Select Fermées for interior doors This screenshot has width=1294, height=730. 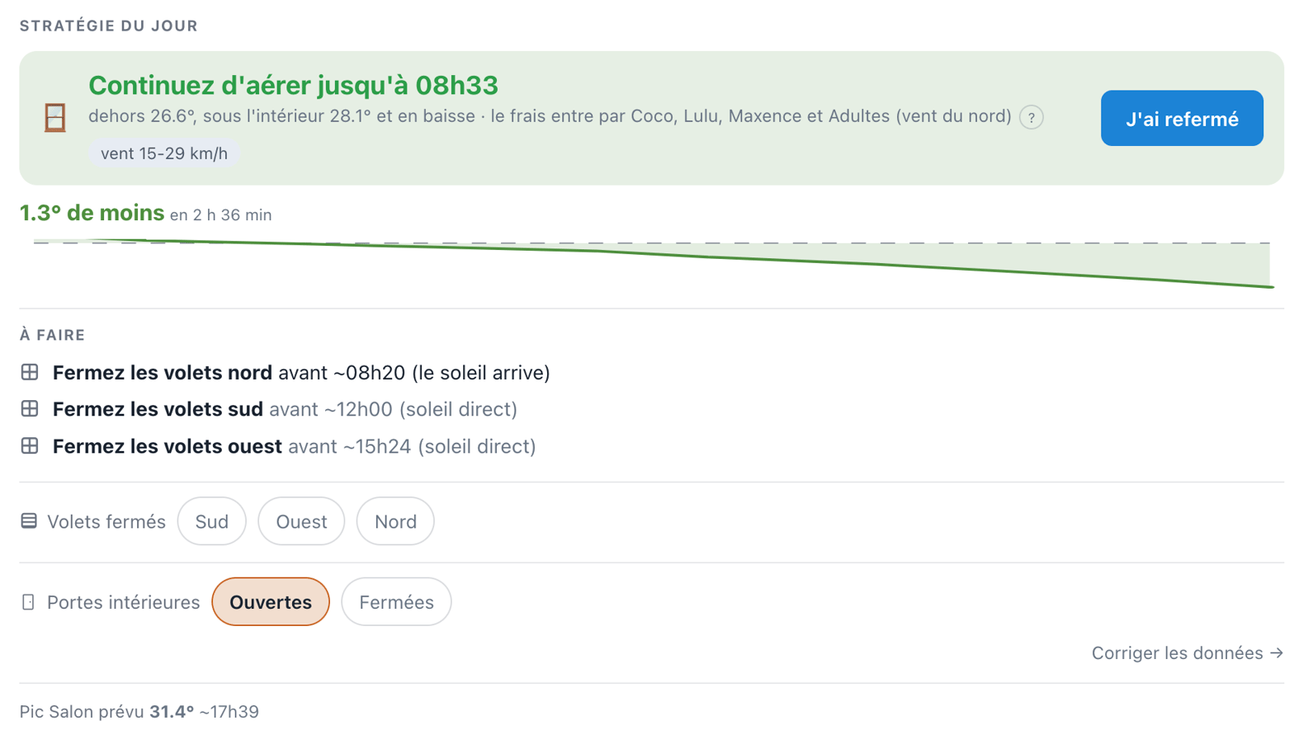click(x=396, y=602)
